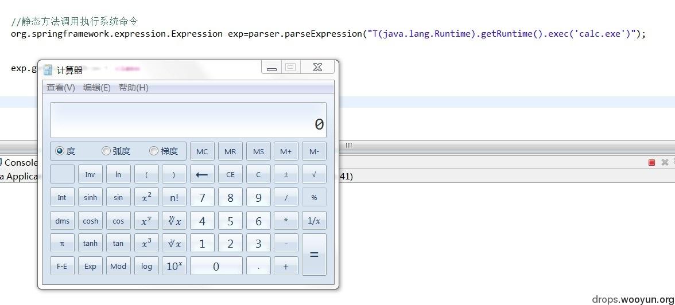
Task: Click the dms button
Action: (x=62, y=221)
